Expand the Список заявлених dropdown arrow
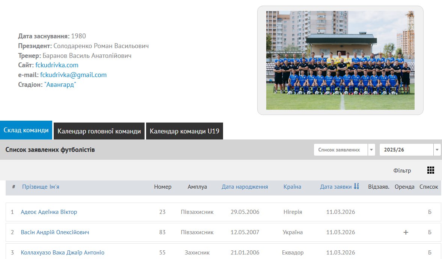The image size is (442, 259). 371,150
